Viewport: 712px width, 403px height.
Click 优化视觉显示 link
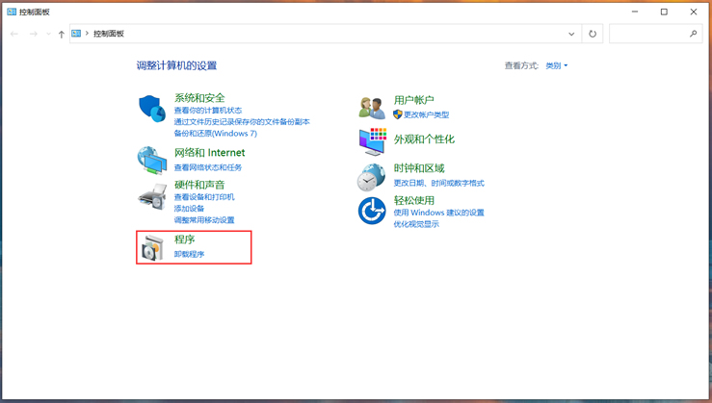(x=416, y=224)
